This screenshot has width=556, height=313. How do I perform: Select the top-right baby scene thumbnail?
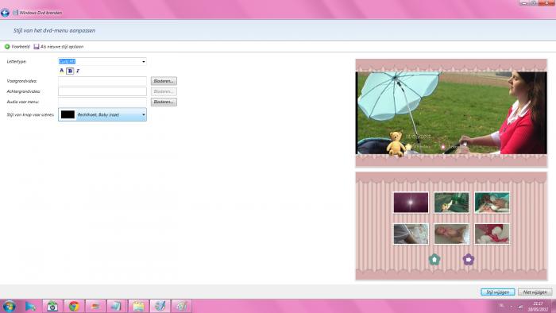point(492,203)
